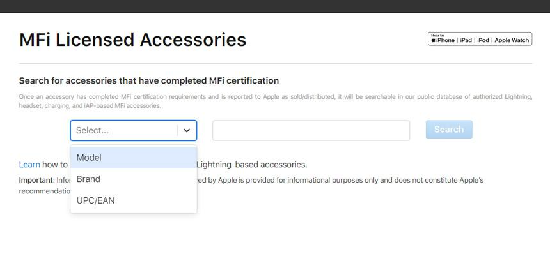Click the dropdown chevron arrow
550x277 pixels.
point(187,131)
